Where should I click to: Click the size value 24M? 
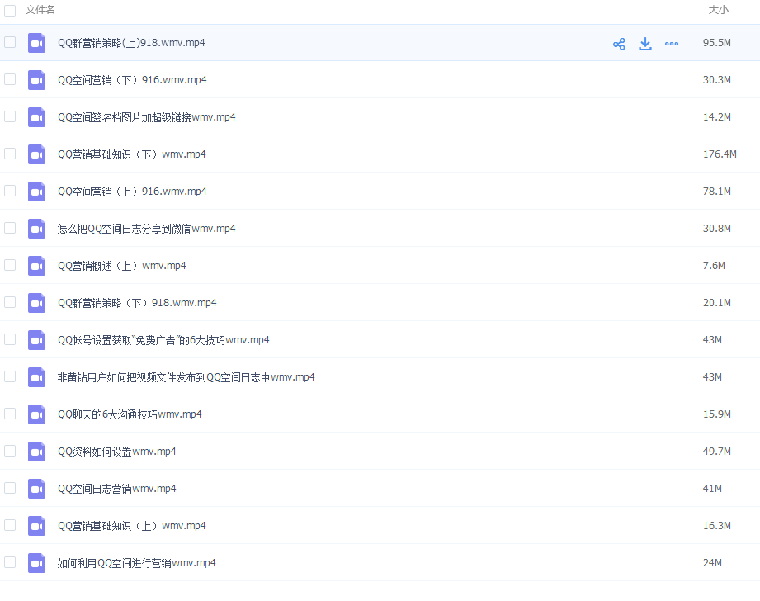coord(712,563)
